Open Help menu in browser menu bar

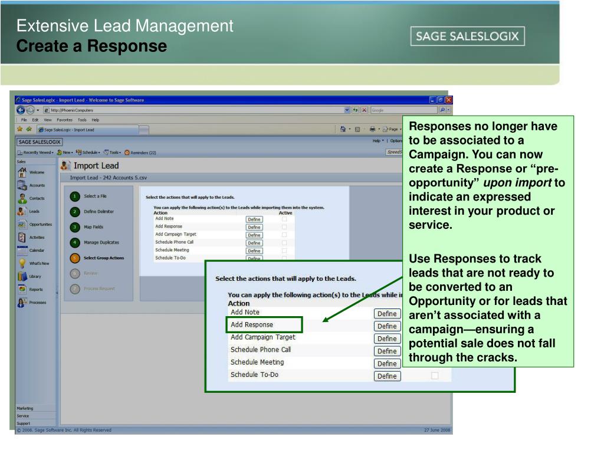[95, 120]
